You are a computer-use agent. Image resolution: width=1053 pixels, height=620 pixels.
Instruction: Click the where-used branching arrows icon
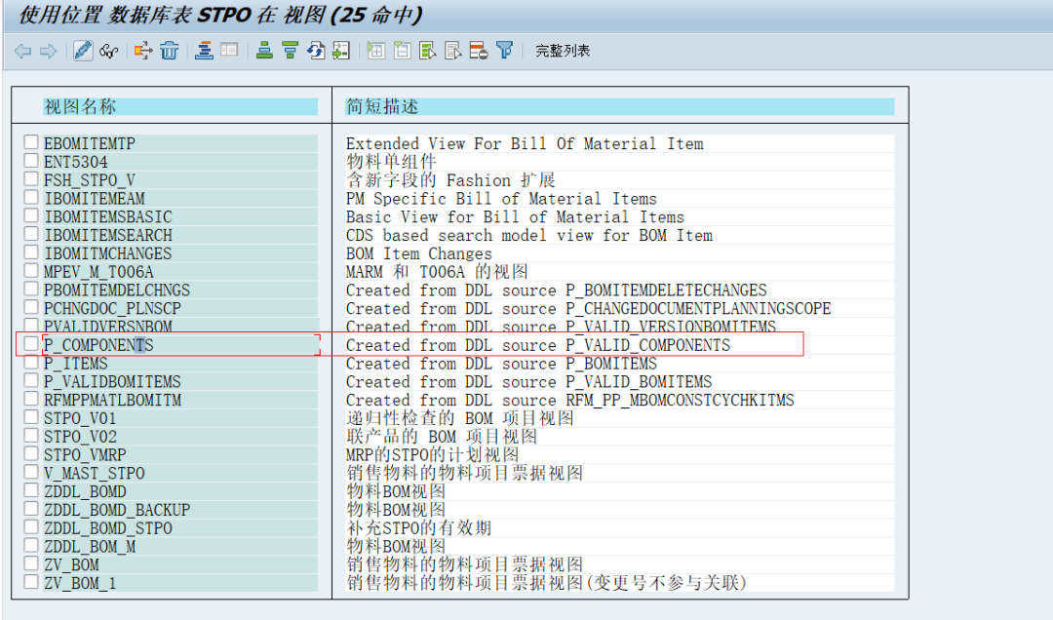pos(143,51)
